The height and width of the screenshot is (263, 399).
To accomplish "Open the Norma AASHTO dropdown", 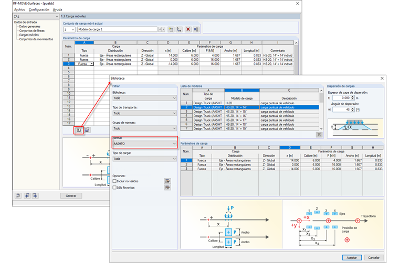I will [x=144, y=144].
